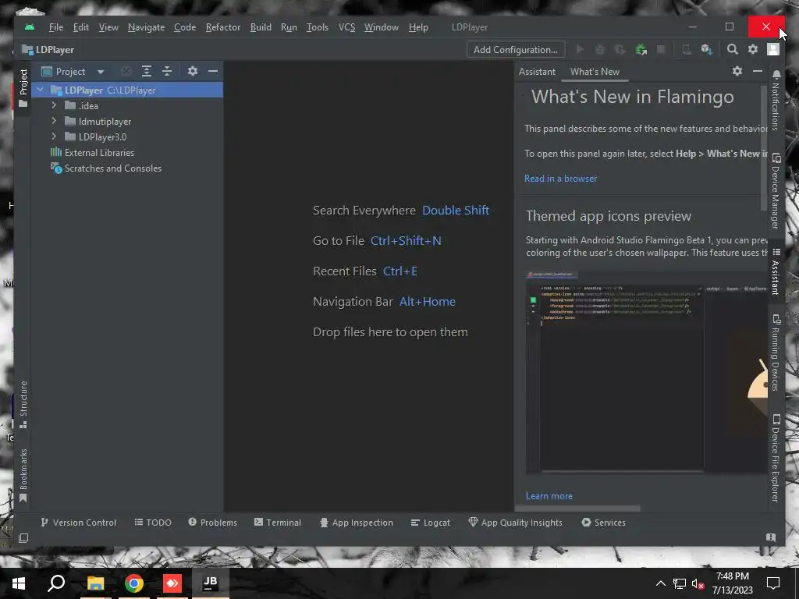799x599 pixels.
Task: Toggle the Notifications side tool window
Action: pyautogui.click(x=776, y=101)
